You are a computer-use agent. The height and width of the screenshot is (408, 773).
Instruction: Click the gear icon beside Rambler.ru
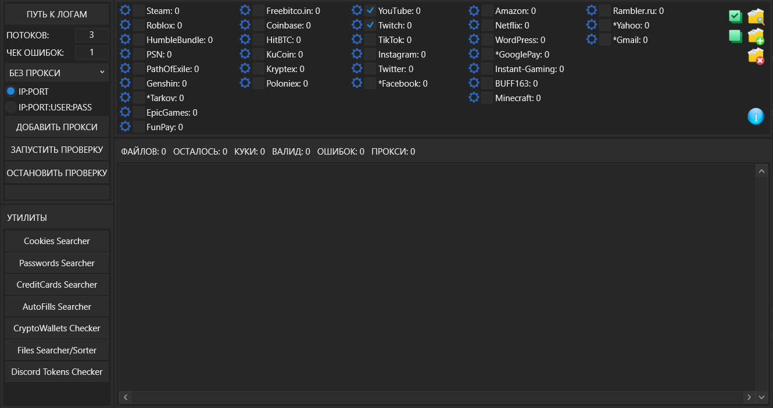pyautogui.click(x=592, y=10)
